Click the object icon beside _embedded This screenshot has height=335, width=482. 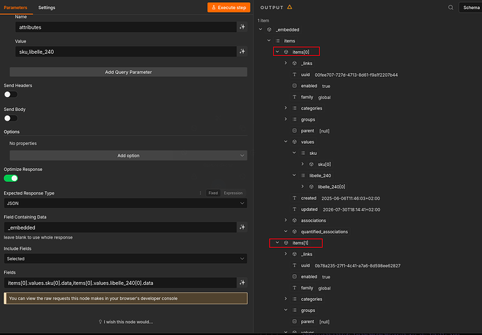269,30
